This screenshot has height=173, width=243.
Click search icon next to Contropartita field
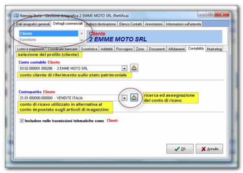coord(134,97)
